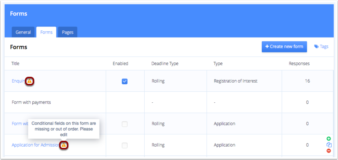Image resolution: width=338 pixels, height=160 pixels.
Task: Switch to the Pages tab
Action: [x=68, y=32]
